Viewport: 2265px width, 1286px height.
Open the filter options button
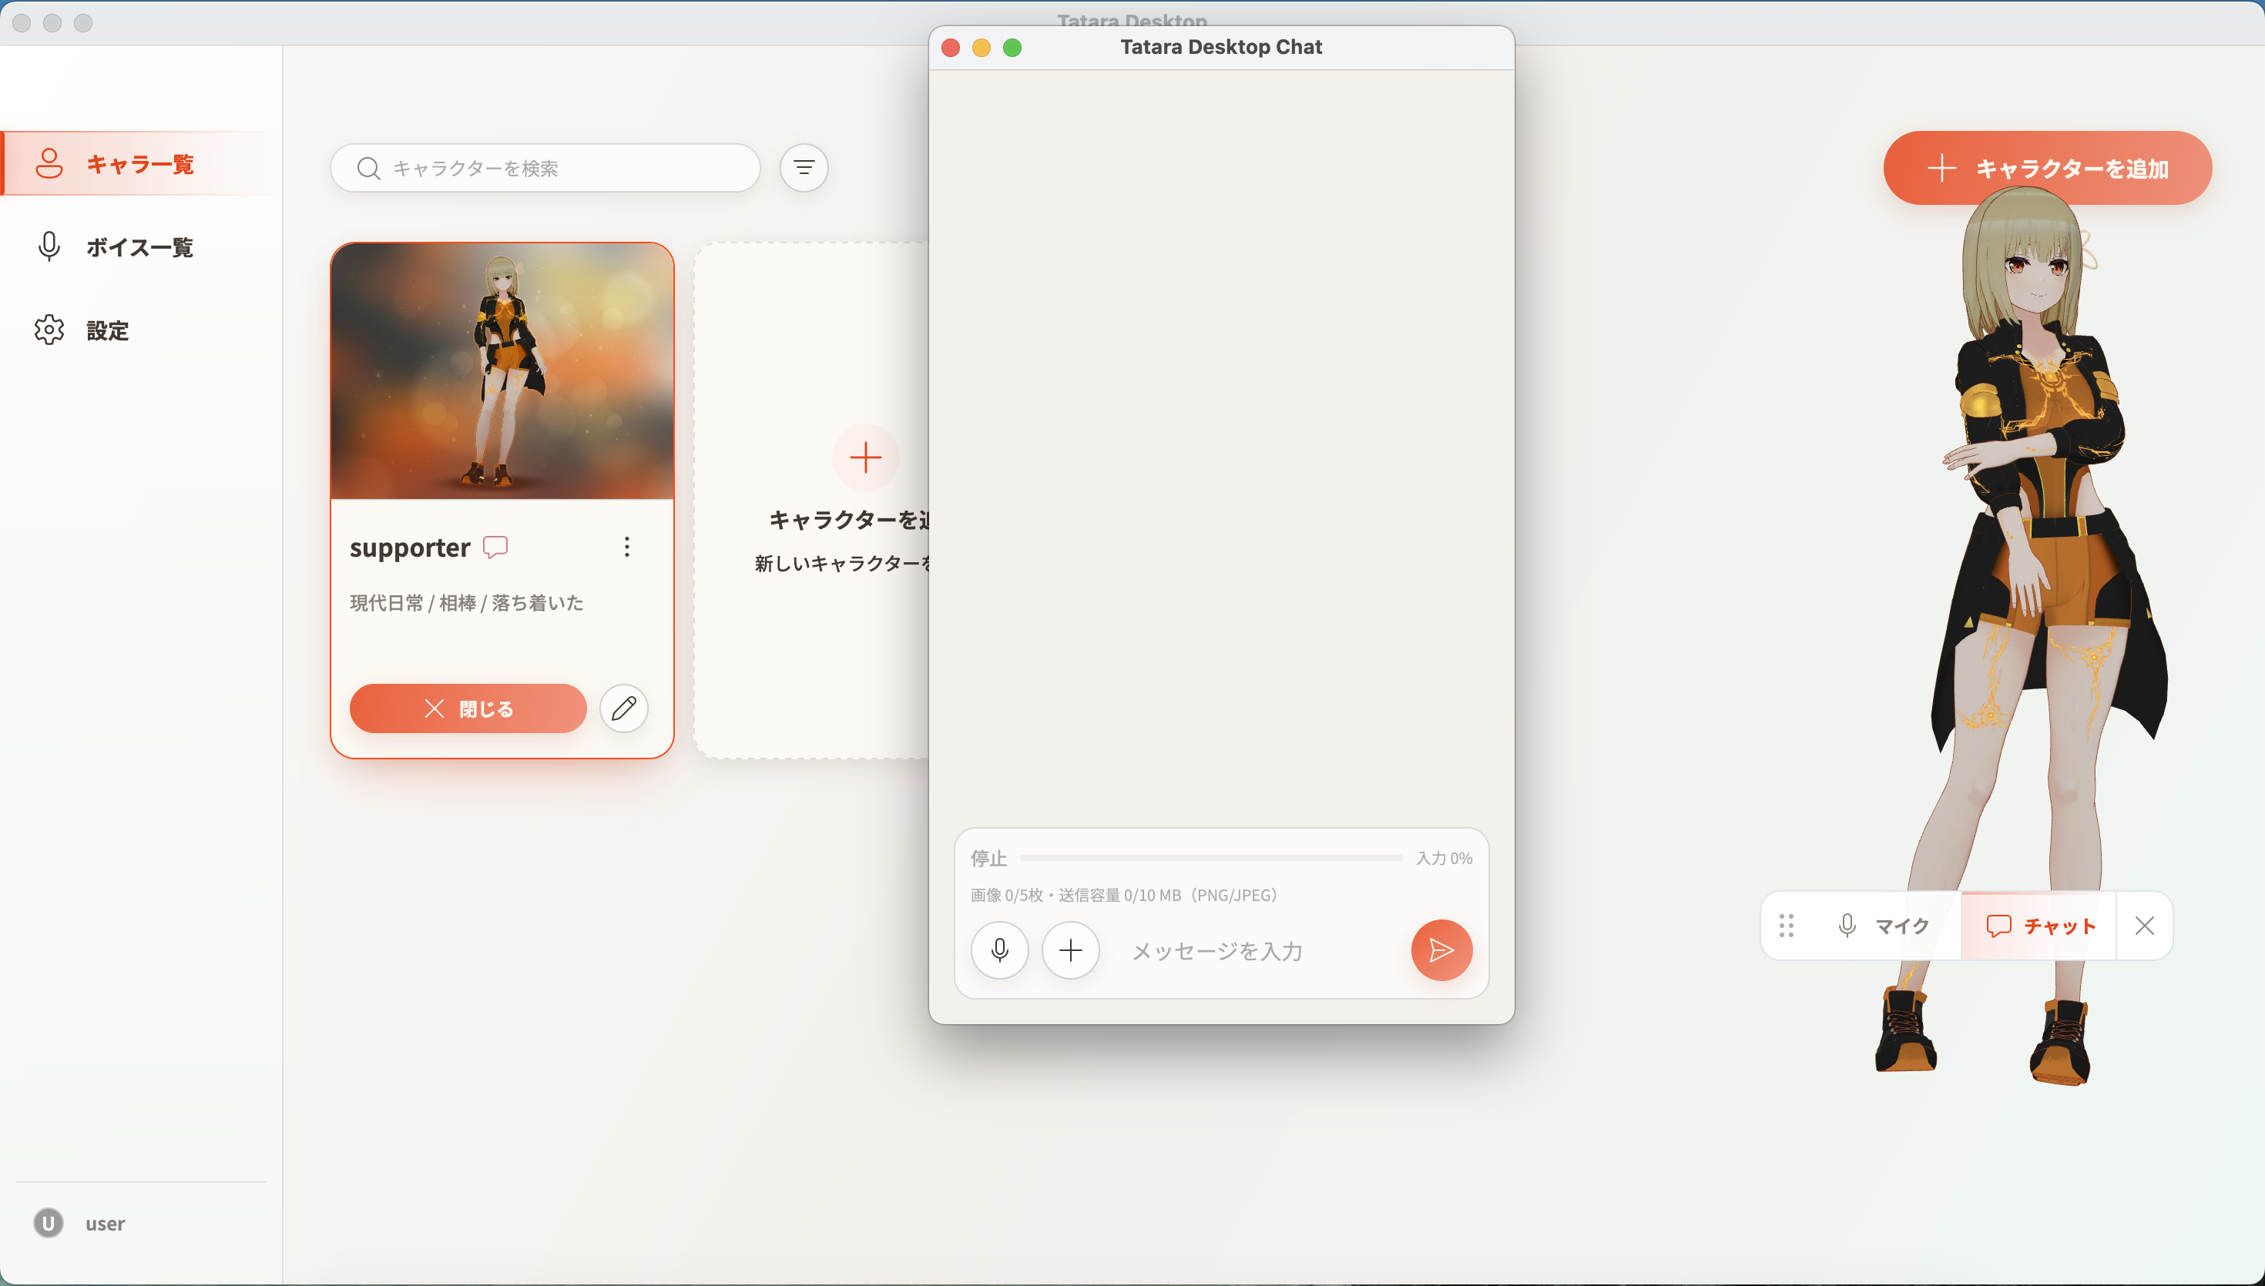pos(804,168)
